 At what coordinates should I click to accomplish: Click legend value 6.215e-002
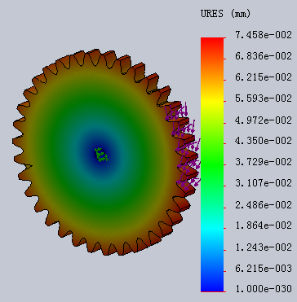pos(264,77)
